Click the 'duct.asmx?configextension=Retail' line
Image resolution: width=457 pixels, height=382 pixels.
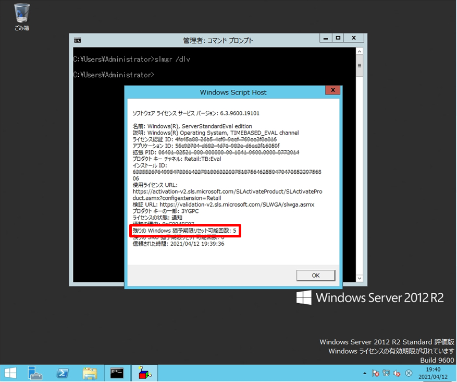coord(177,198)
